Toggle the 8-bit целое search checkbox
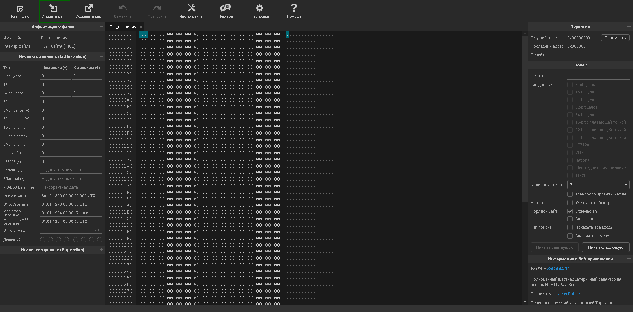This screenshot has width=633, height=312. point(570,85)
